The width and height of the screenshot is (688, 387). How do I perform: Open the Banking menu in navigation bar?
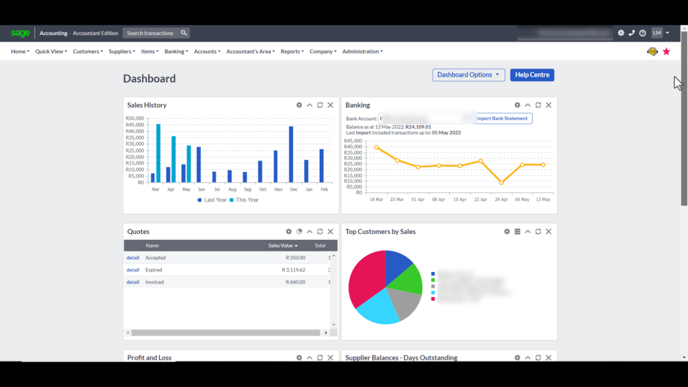point(177,51)
